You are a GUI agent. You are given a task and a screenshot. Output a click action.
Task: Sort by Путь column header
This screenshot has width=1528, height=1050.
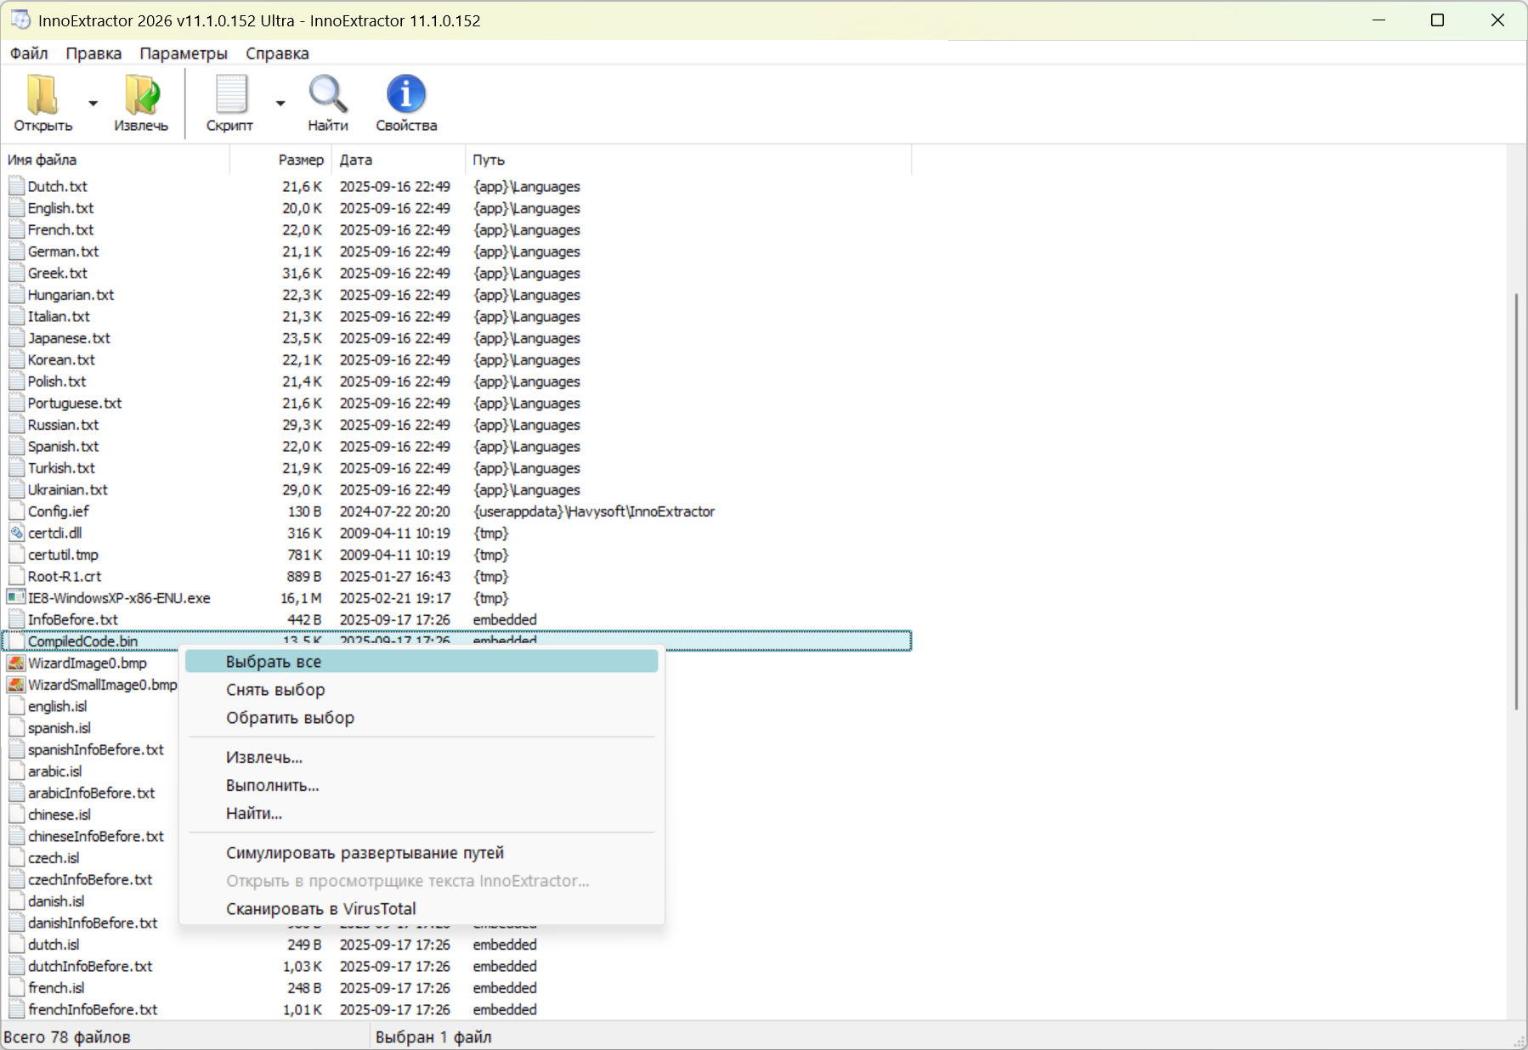[688, 160]
